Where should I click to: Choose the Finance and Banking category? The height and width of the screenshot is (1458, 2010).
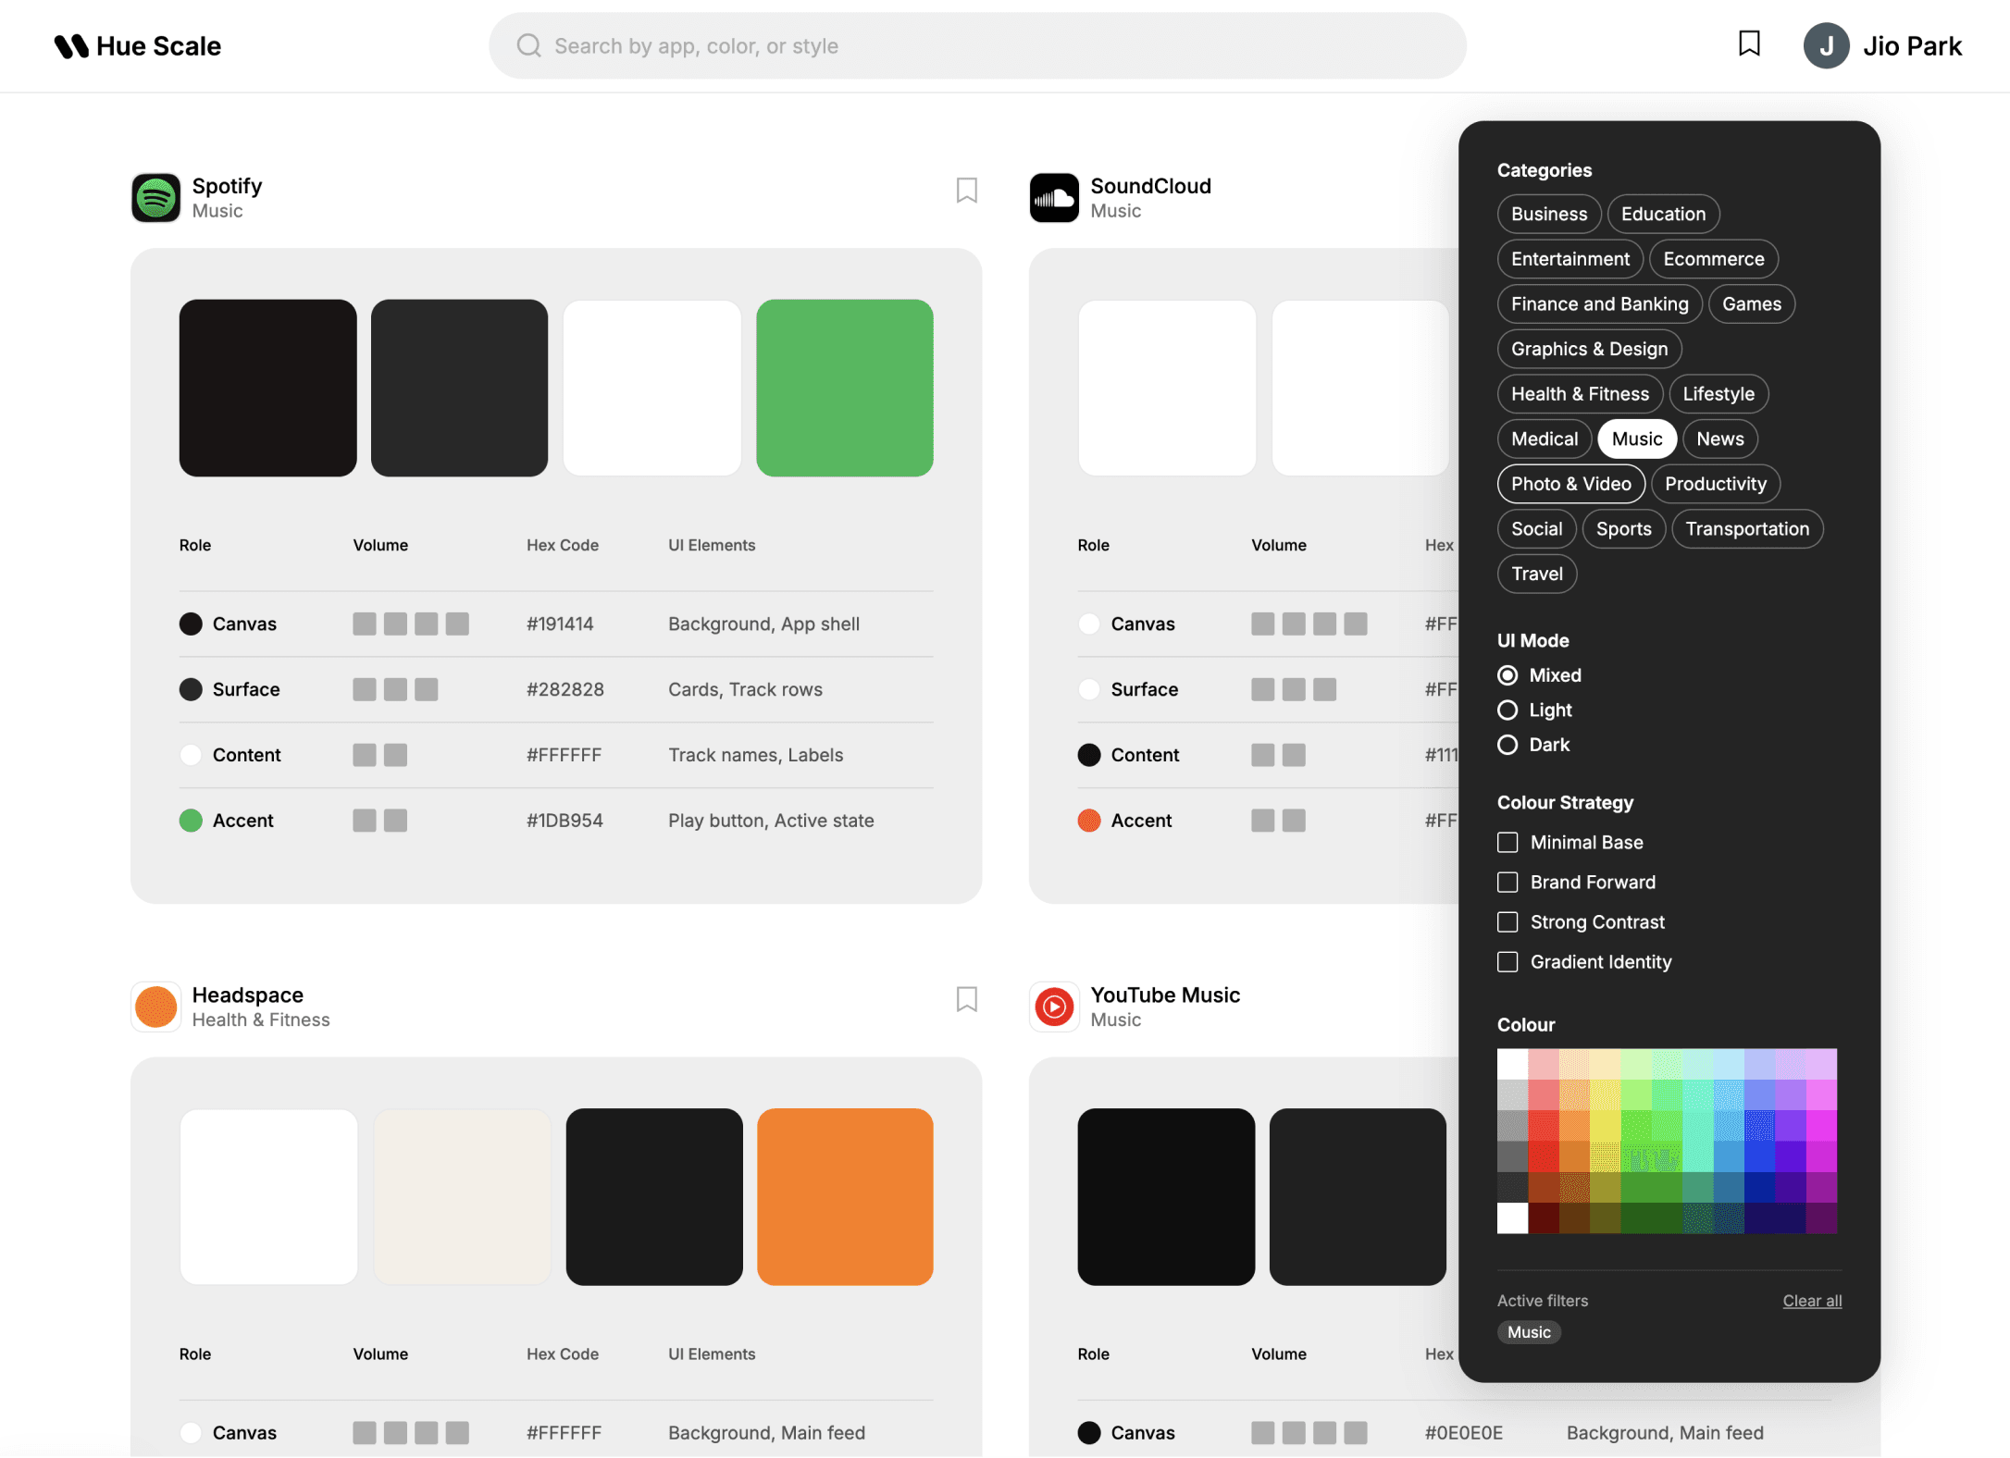tap(1599, 303)
